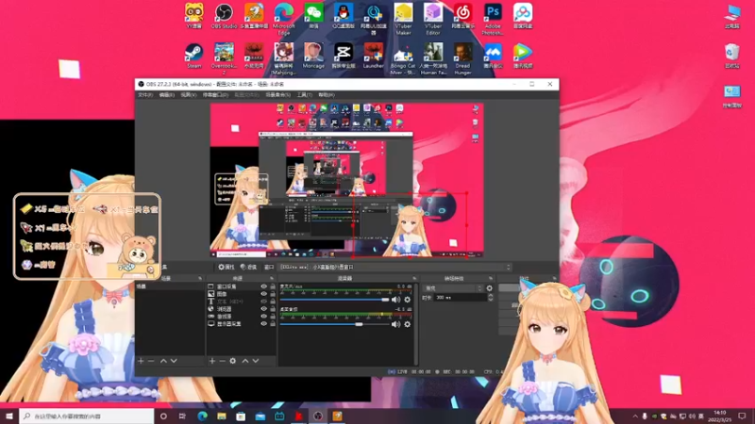Open Dread Hunger desktop shortcut

[x=462, y=58]
